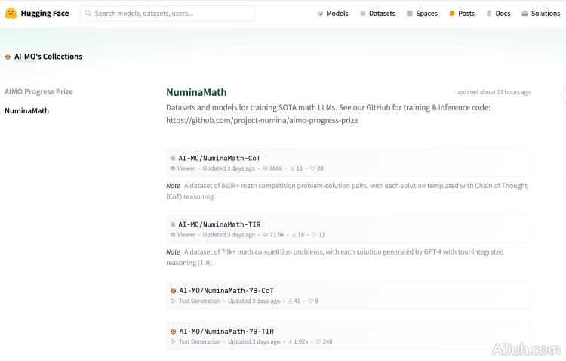Click the 1.92k downloads count
This screenshot has width=566, height=361.
click(x=301, y=342)
